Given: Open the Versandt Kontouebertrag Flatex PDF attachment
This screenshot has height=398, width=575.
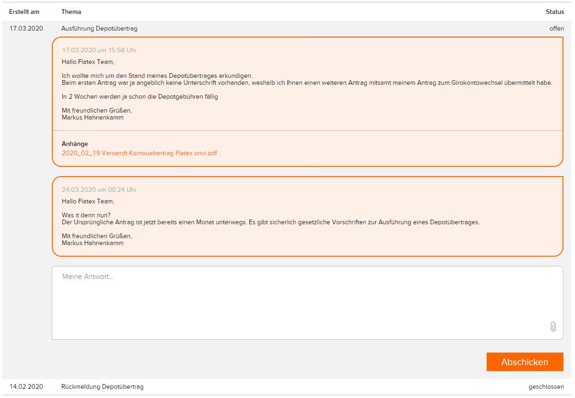Looking at the screenshot, I should click(139, 153).
